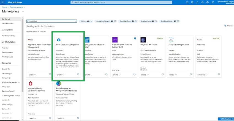Filter by Storage category

tap(6, 109)
